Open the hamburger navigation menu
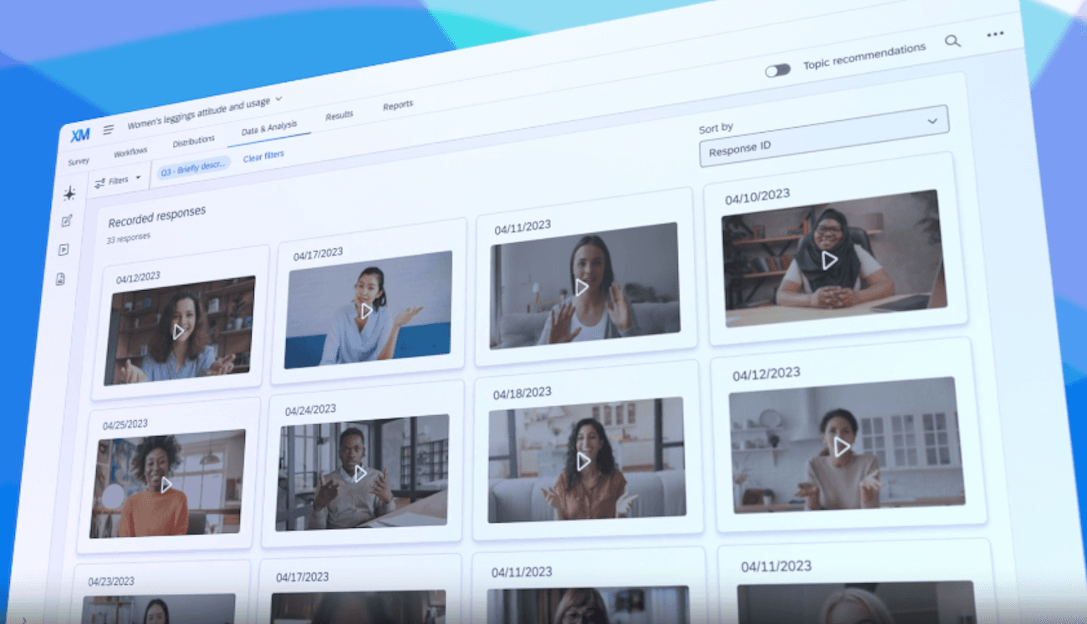The image size is (1087, 624). coord(109,129)
